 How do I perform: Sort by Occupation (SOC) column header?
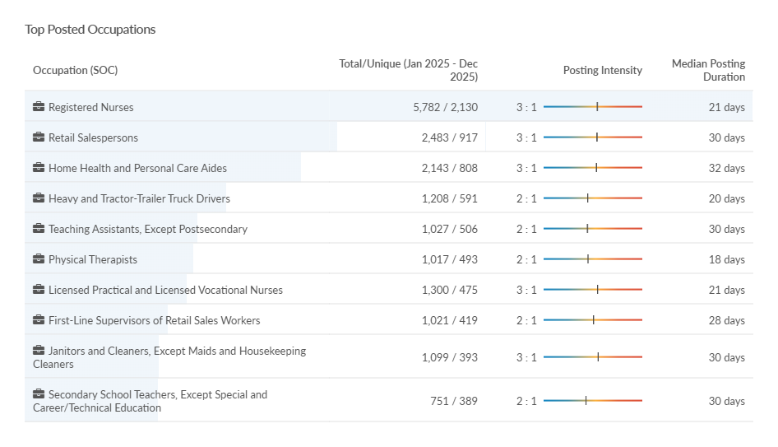tap(75, 70)
